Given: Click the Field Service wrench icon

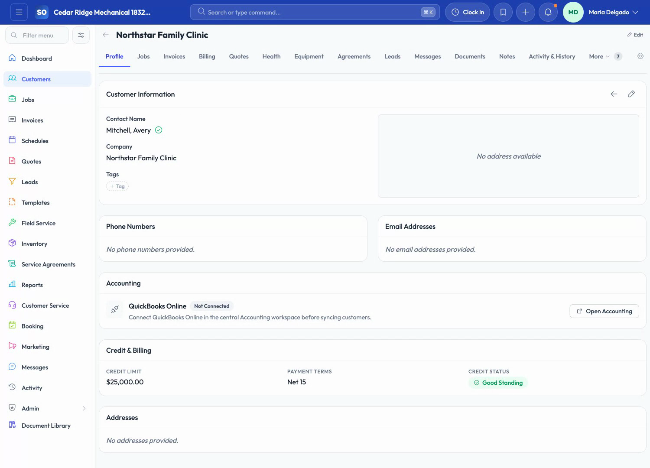Looking at the screenshot, I should [12, 223].
